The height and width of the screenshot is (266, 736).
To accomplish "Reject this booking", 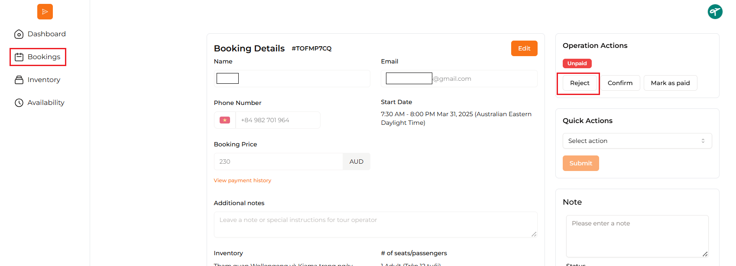I will pyautogui.click(x=580, y=83).
